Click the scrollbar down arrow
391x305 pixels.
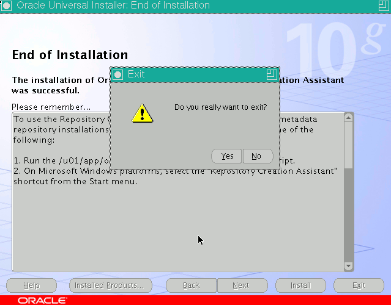point(348,266)
